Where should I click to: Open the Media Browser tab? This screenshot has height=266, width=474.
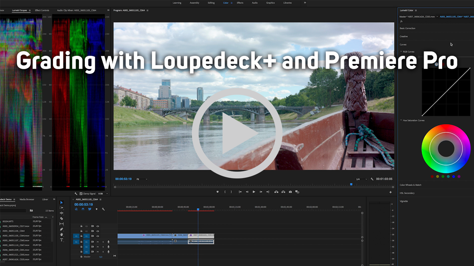(27, 199)
